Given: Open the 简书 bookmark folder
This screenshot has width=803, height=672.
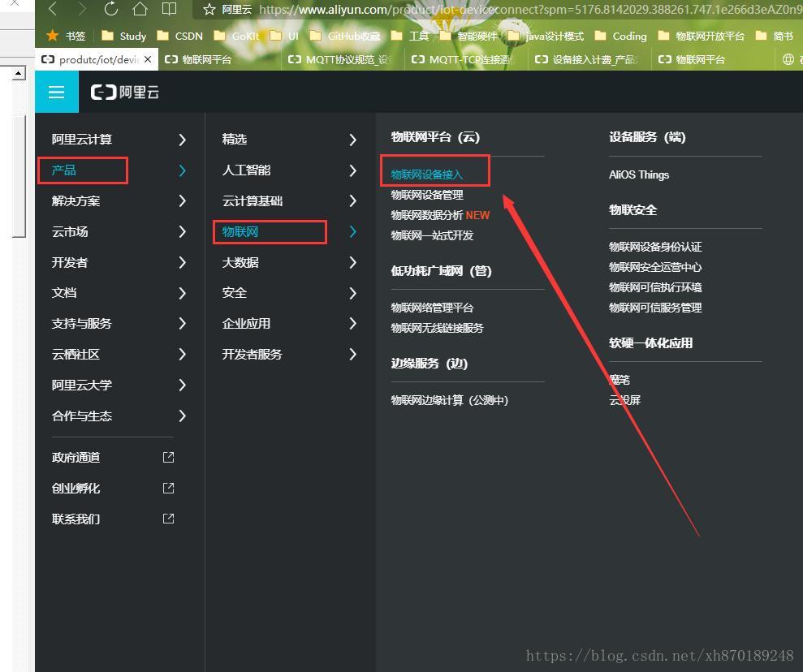Looking at the screenshot, I should pos(775,36).
